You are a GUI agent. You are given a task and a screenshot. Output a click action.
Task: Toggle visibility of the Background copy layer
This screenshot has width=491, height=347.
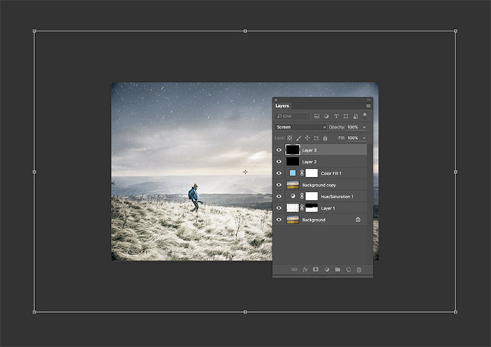(279, 184)
